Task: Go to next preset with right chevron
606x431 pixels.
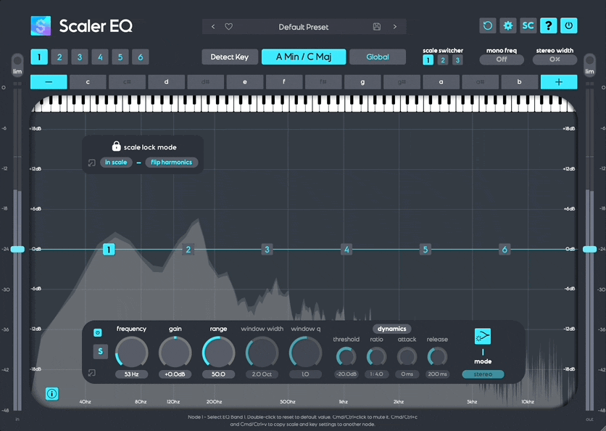Action: 394,25
